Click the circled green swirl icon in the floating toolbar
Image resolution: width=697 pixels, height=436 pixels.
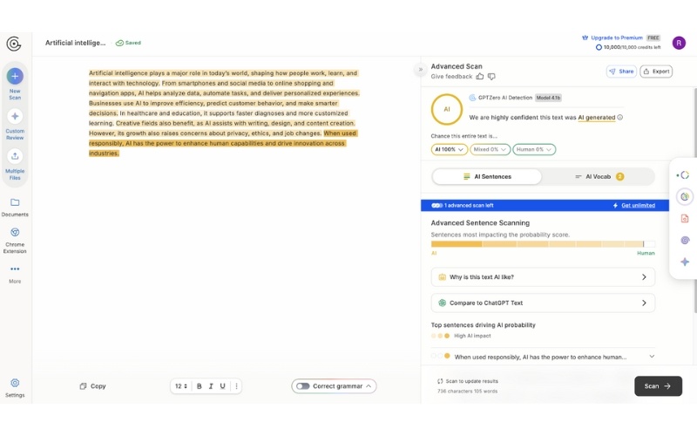coord(685,196)
